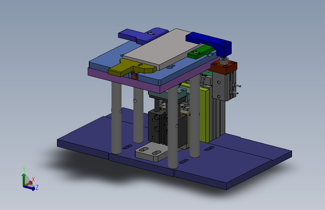Click the red X axis of the triad
Image resolution: width=325 pixels, height=210 pixels.
[x=28, y=183]
